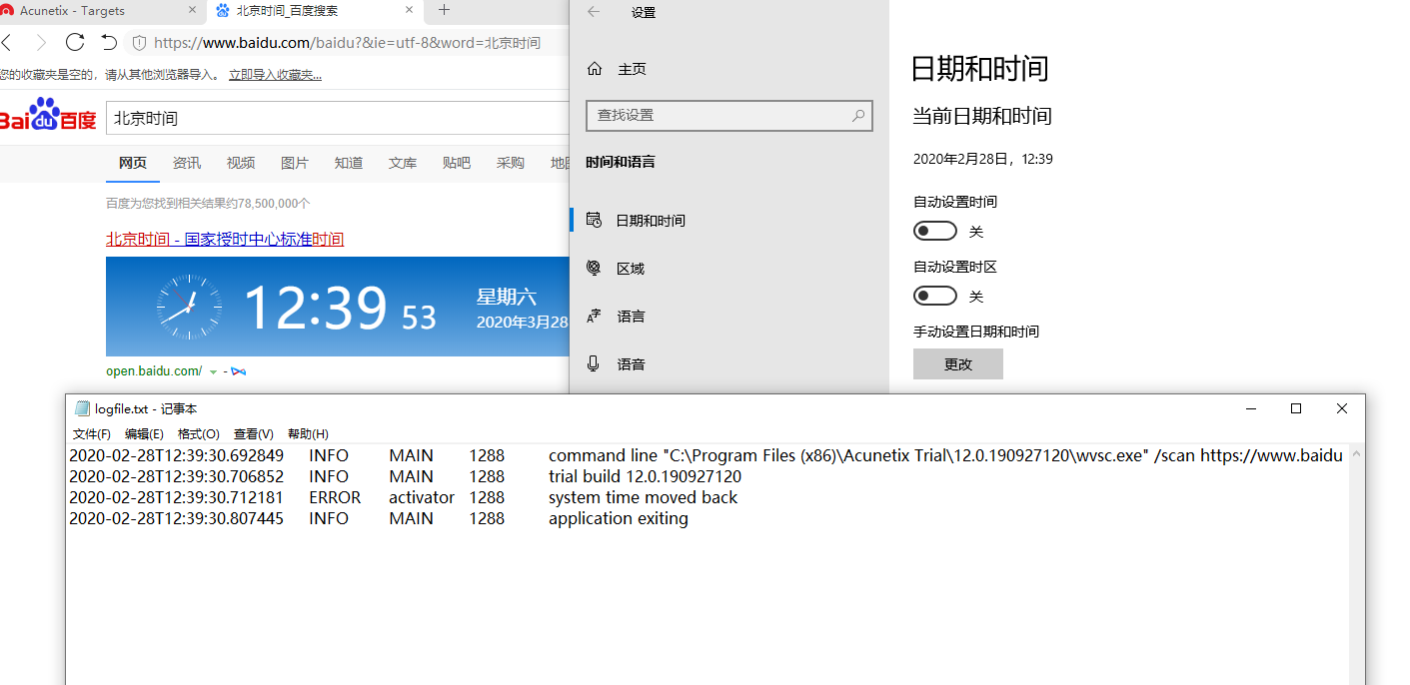Select the 视频 search category tab
Screen dimensions: 1410x685
(x=241, y=163)
